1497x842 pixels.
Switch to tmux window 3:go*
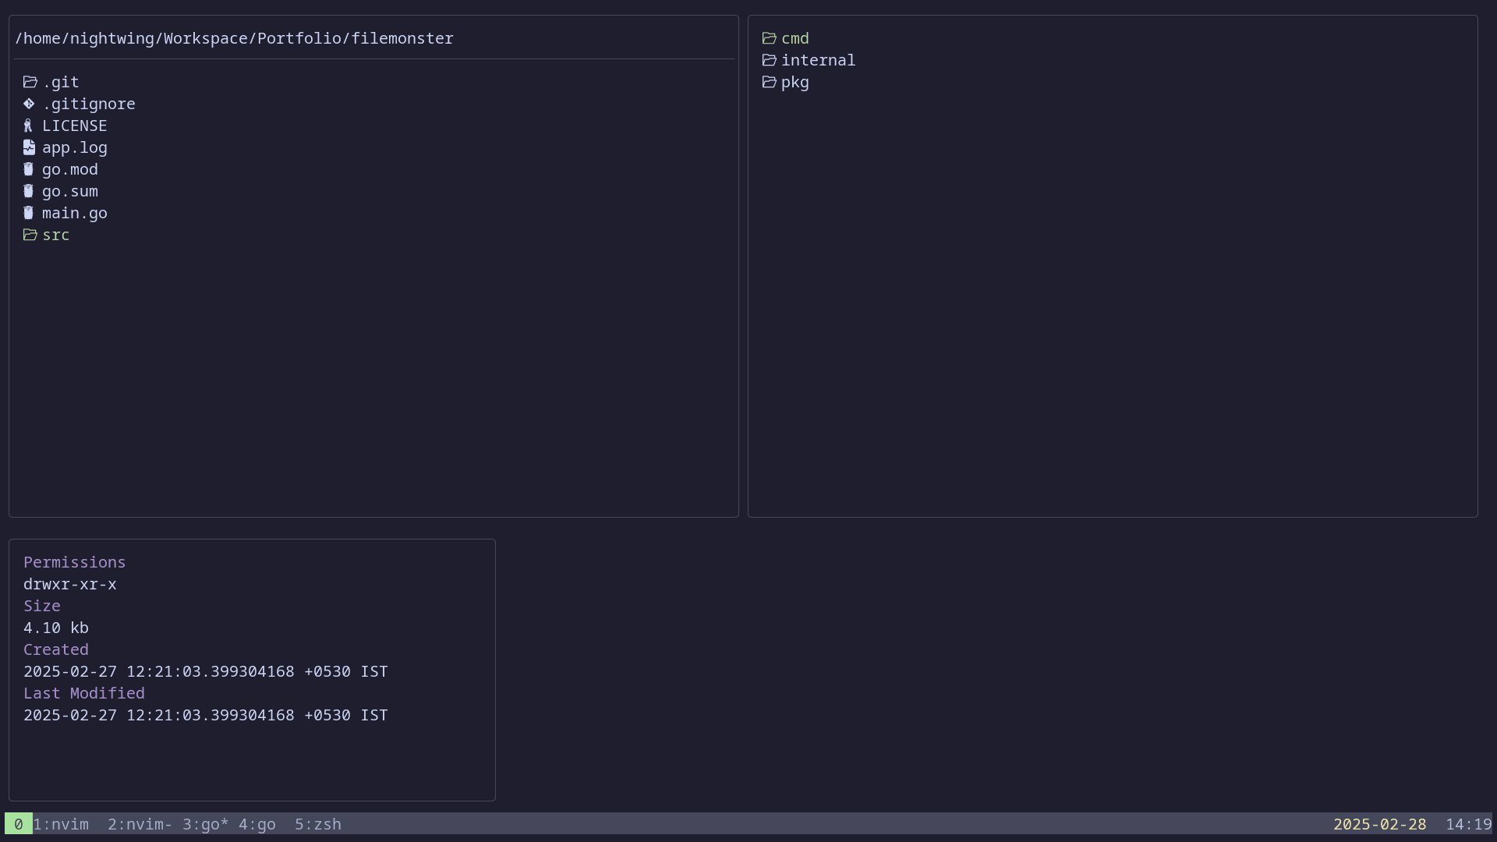[206, 824]
